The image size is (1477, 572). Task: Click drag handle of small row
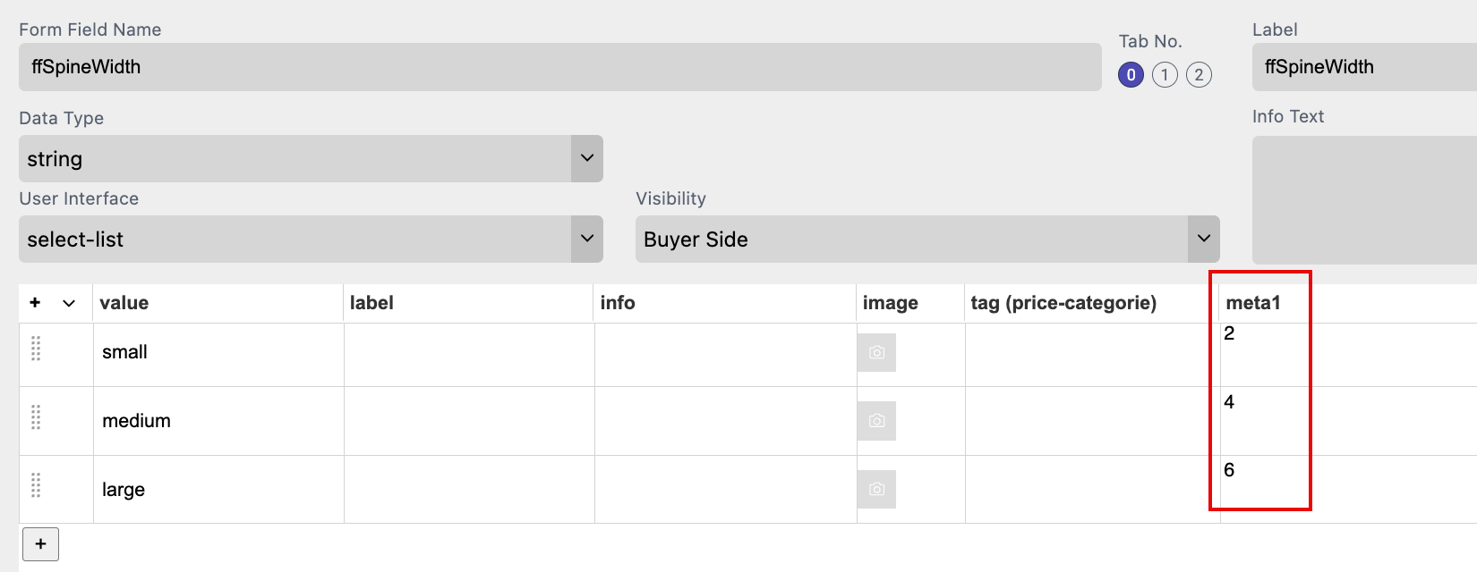coord(36,349)
